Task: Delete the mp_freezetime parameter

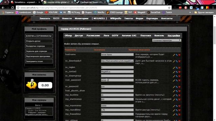Action: (179, 115)
